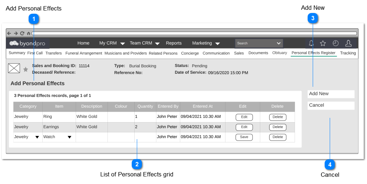Click the browser forward arrow
The image size is (367, 184).
pos(16,33)
